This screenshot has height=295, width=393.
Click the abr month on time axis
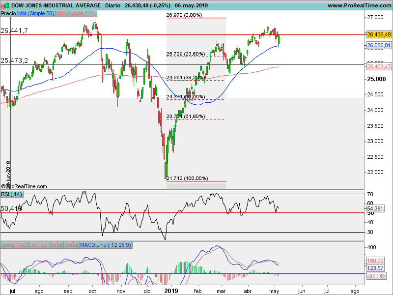click(x=248, y=291)
